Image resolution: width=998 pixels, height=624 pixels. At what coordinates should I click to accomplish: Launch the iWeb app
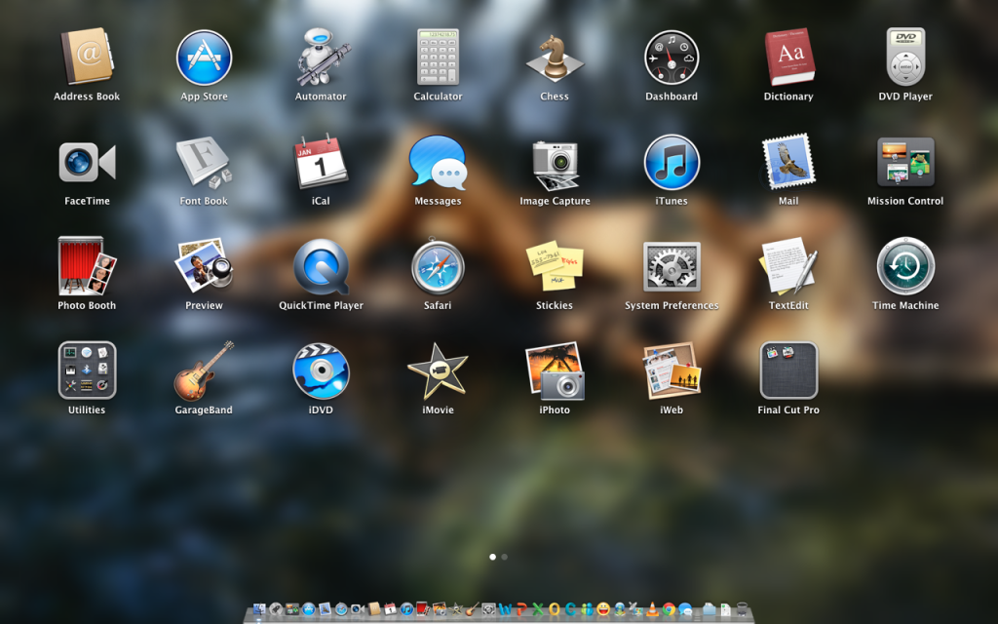point(672,370)
